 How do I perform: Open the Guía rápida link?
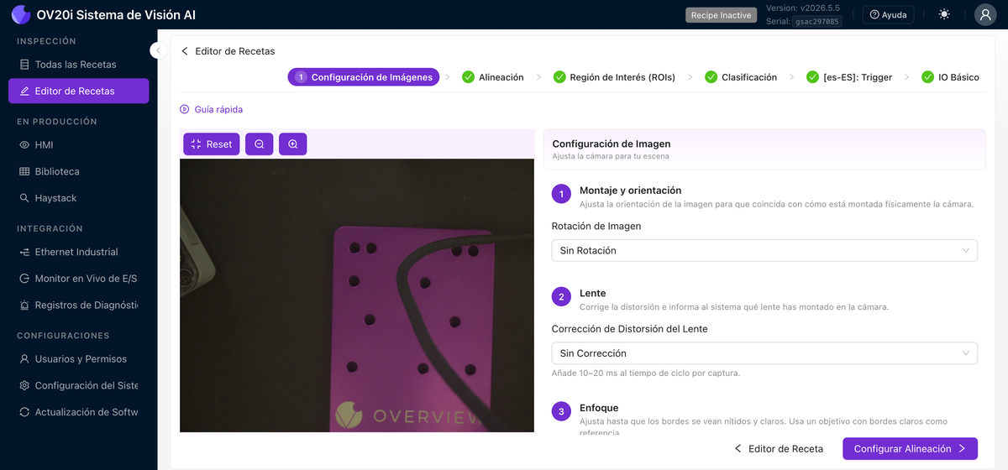pos(212,109)
